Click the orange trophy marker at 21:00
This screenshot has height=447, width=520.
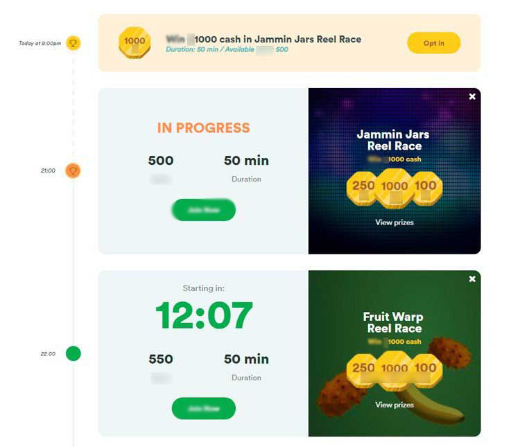[x=73, y=170]
